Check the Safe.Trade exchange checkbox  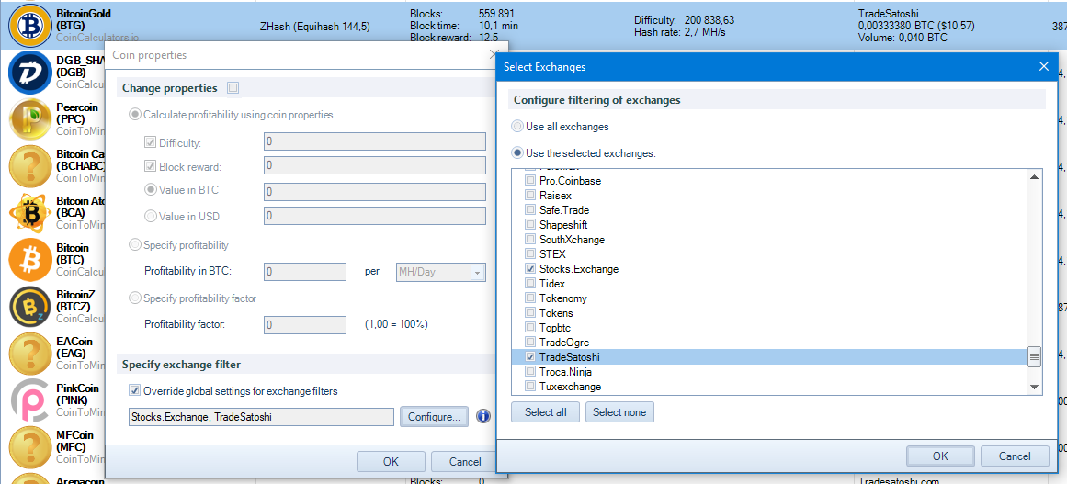(529, 210)
